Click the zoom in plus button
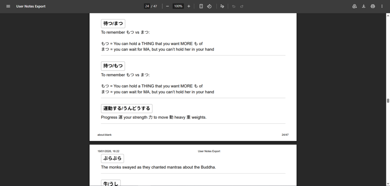This screenshot has height=186, width=390. tap(189, 6)
